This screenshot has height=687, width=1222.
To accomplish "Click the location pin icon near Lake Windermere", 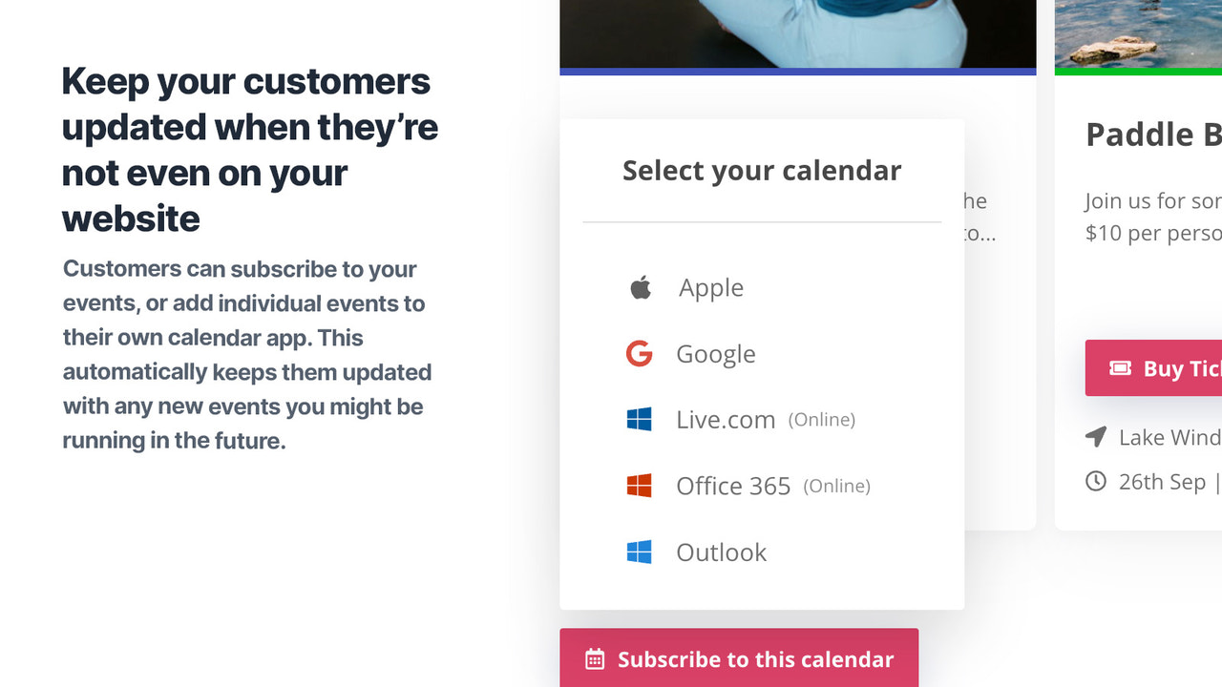I will tap(1095, 436).
